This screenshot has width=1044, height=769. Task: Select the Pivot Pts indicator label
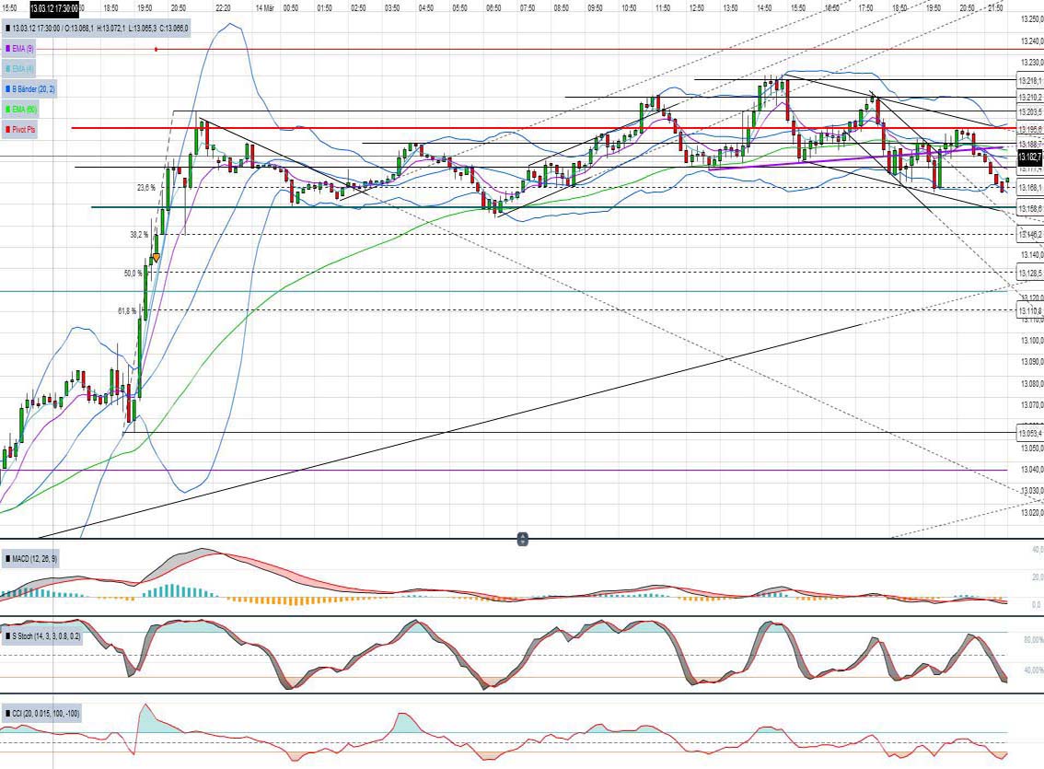click(x=20, y=129)
